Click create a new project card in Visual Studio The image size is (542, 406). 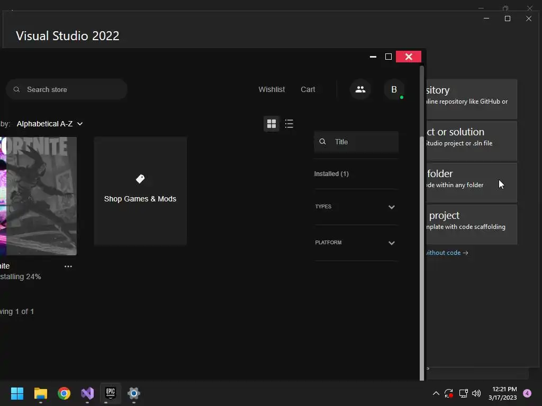472,224
